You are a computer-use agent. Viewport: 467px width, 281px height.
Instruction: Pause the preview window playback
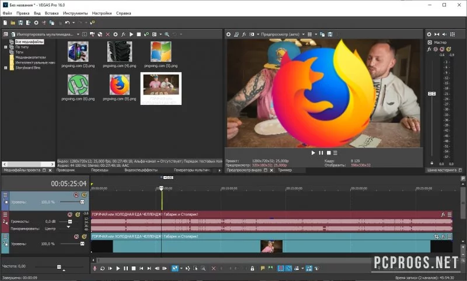pyautogui.click(x=320, y=153)
